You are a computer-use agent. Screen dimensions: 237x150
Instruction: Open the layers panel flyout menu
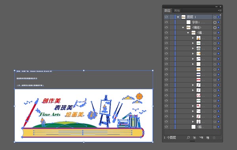pyautogui.click(x=220, y=10)
